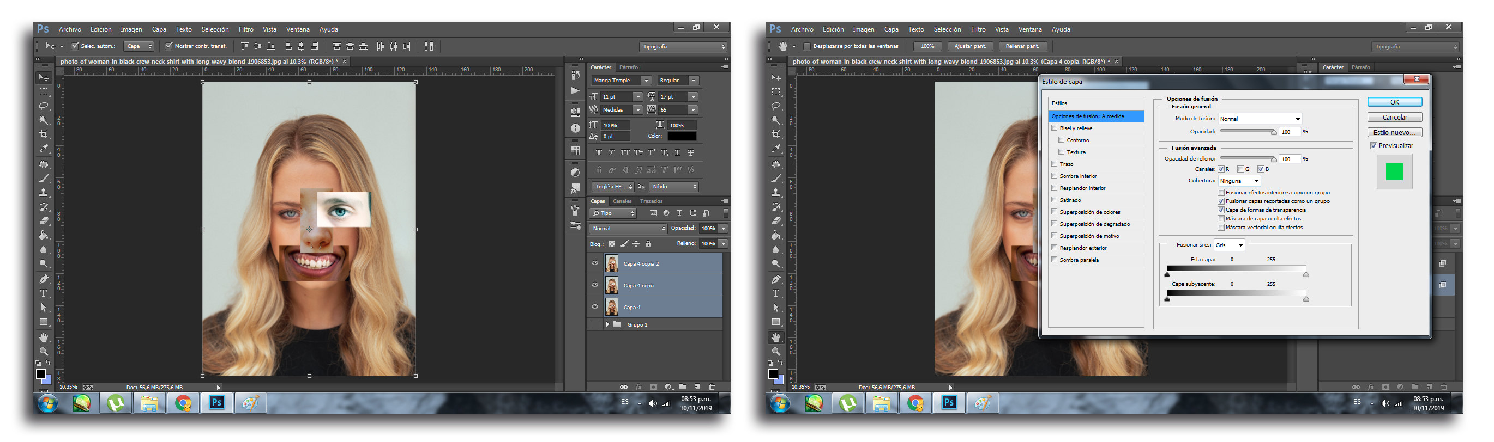Open the Nítido anti-aliasing dropdown

(673, 187)
